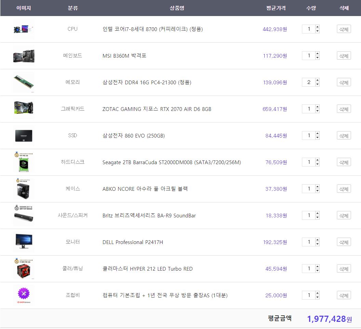Open product 삼성전자 860 EVO (250GB)
Image resolution: width=361 pixels, height=329 pixels.
[x=134, y=135]
